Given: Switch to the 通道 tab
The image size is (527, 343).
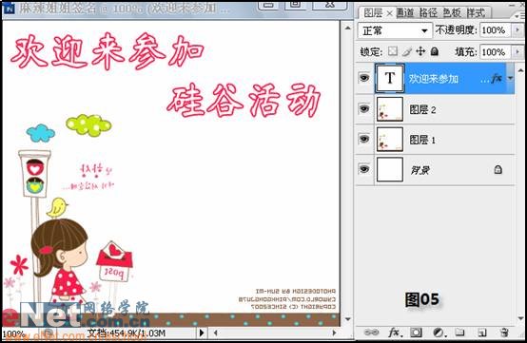Looking at the screenshot, I should [x=405, y=13].
